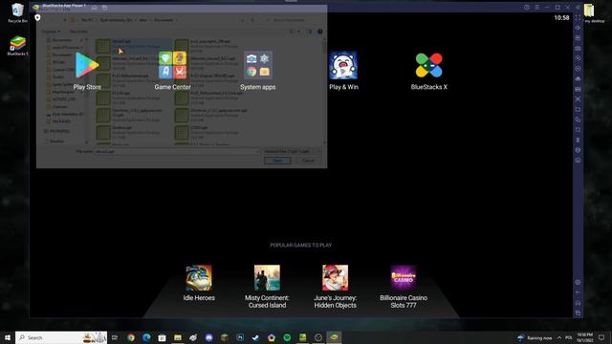The width and height of the screenshot is (612, 344).
Task: Open the Raining now weather widget
Action: pyautogui.click(x=535, y=337)
